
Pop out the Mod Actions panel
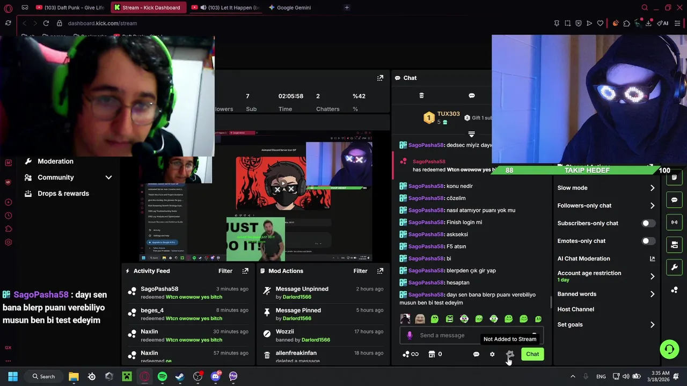point(380,271)
